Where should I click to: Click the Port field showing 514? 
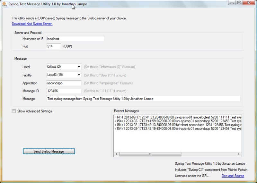(x=54, y=46)
